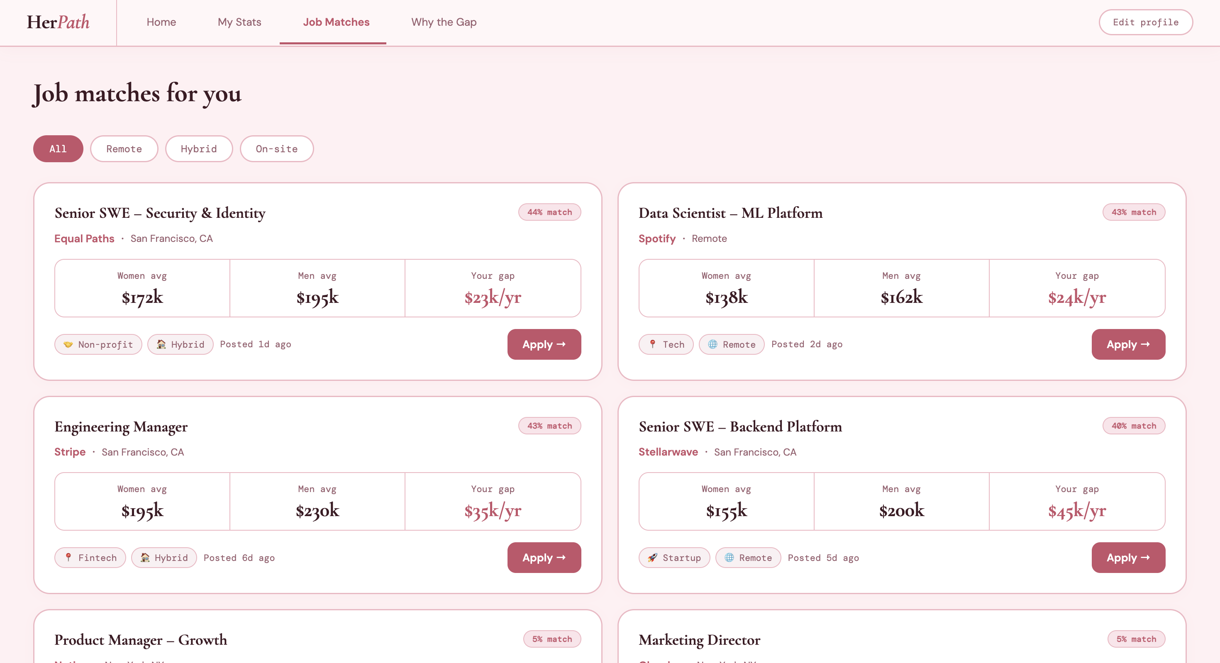
Task: Click the Fintech pin icon on Stripe job
Action: [x=68, y=557]
